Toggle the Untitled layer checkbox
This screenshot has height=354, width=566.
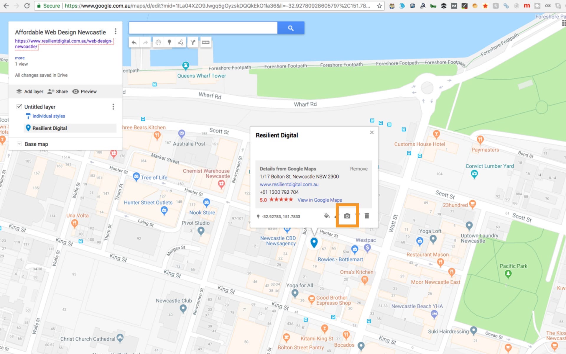19,106
